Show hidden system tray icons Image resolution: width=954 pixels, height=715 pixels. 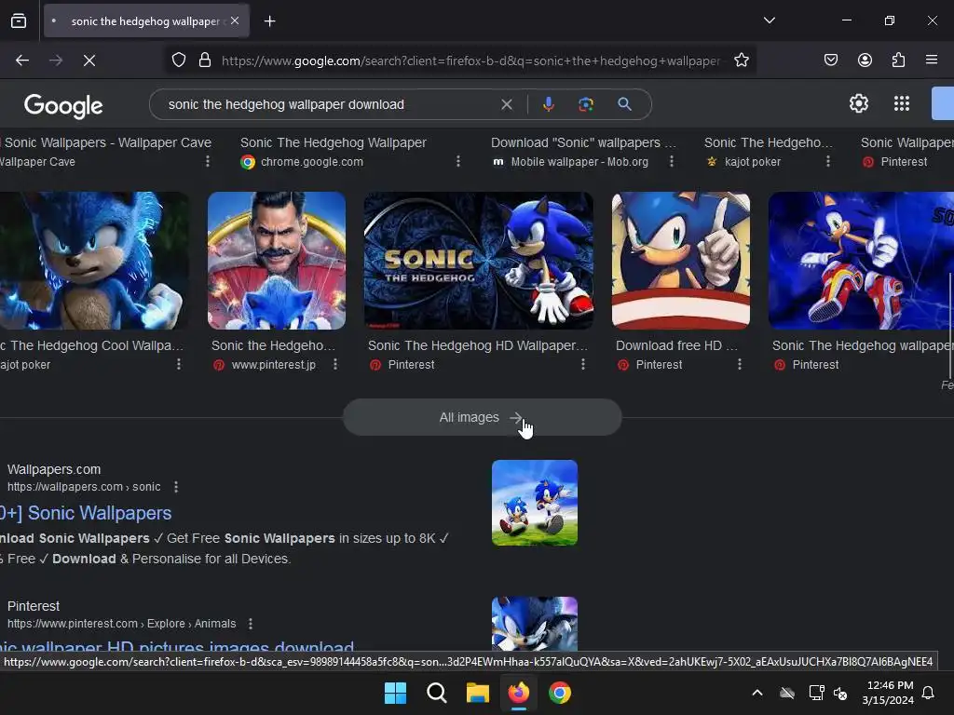(x=757, y=693)
